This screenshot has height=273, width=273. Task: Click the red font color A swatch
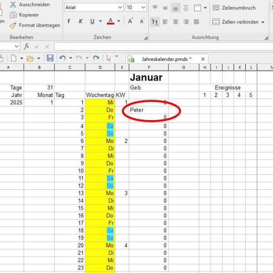tap(110, 21)
